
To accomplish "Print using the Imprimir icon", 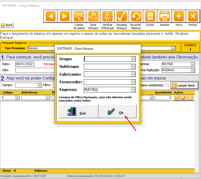I will tap(165, 16).
